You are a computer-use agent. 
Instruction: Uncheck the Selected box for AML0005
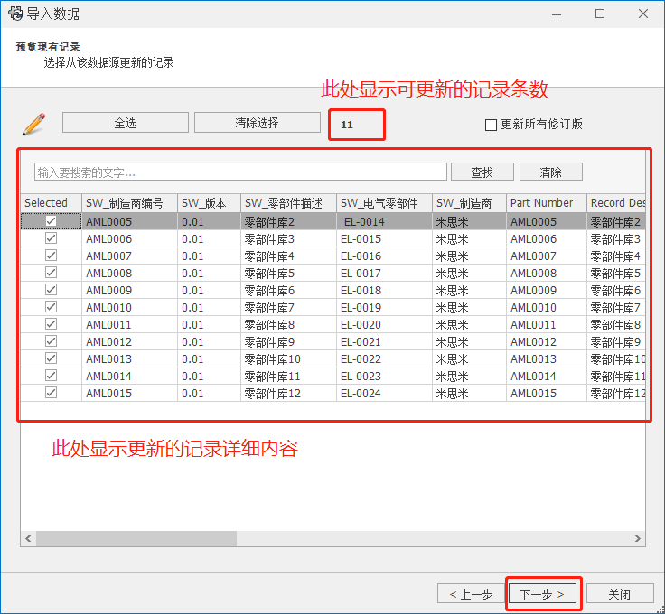(52, 221)
